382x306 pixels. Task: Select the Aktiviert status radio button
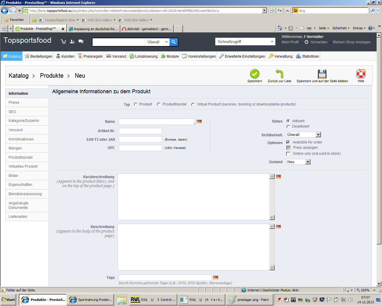point(288,121)
